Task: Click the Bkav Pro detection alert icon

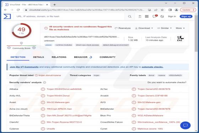Action: pos(134,116)
